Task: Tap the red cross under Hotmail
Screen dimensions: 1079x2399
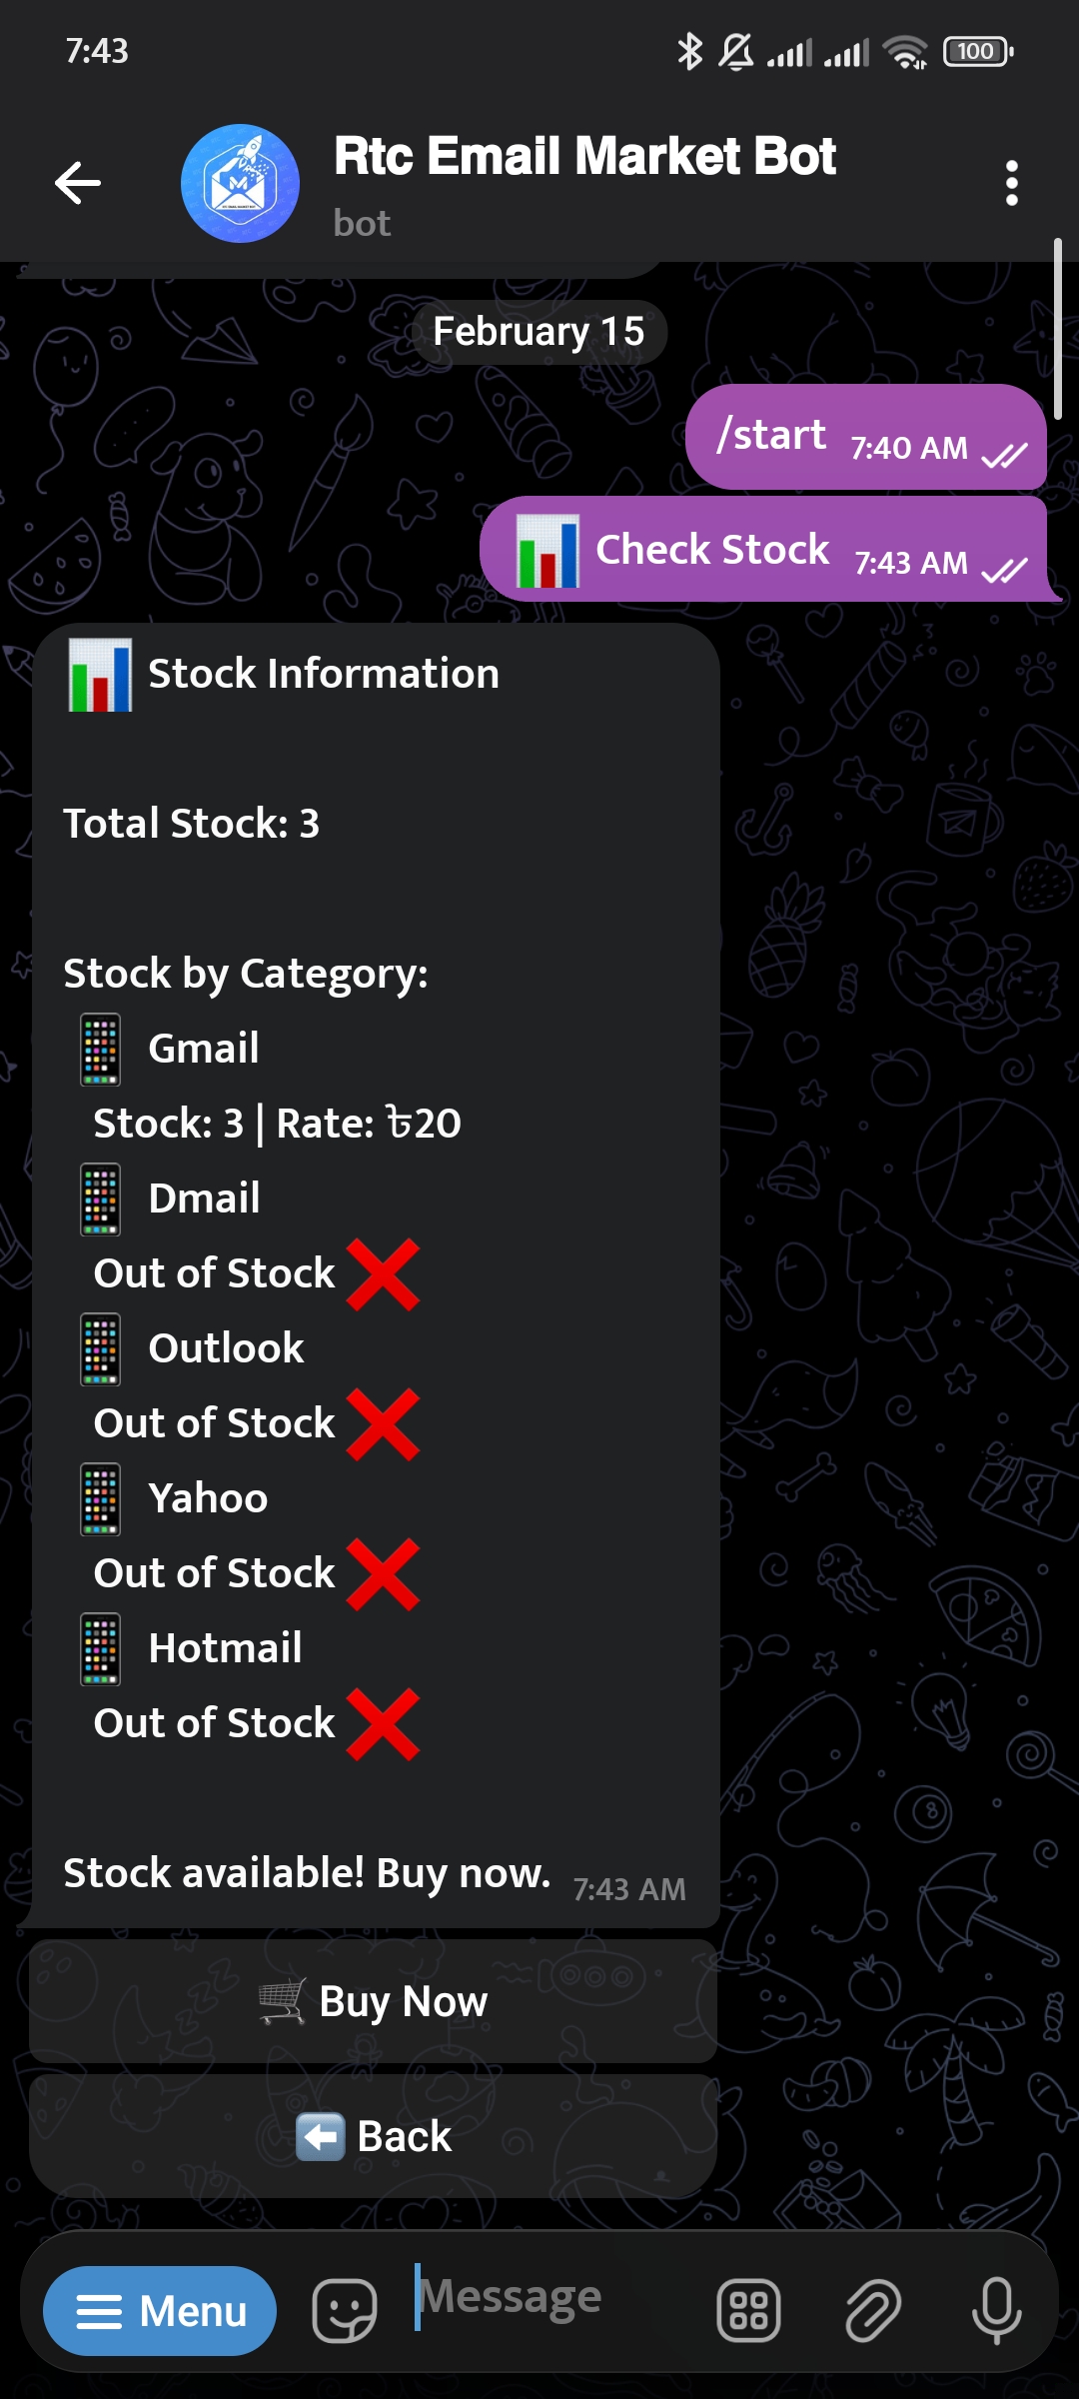Action: (x=383, y=1724)
